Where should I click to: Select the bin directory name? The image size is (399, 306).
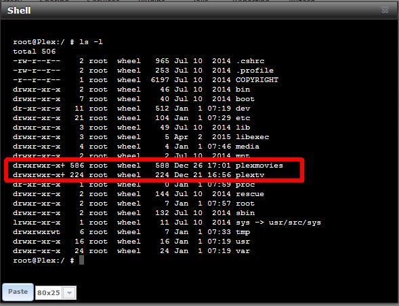pyautogui.click(x=243, y=90)
